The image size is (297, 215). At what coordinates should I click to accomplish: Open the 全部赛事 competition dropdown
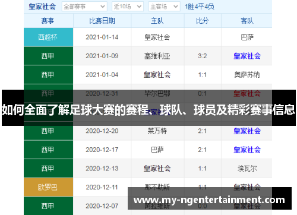(84, 7)
